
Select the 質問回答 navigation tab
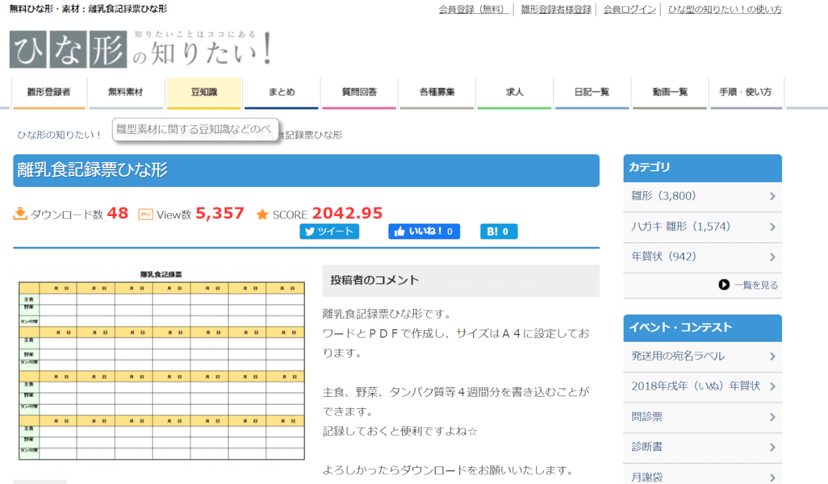(359, 93)
